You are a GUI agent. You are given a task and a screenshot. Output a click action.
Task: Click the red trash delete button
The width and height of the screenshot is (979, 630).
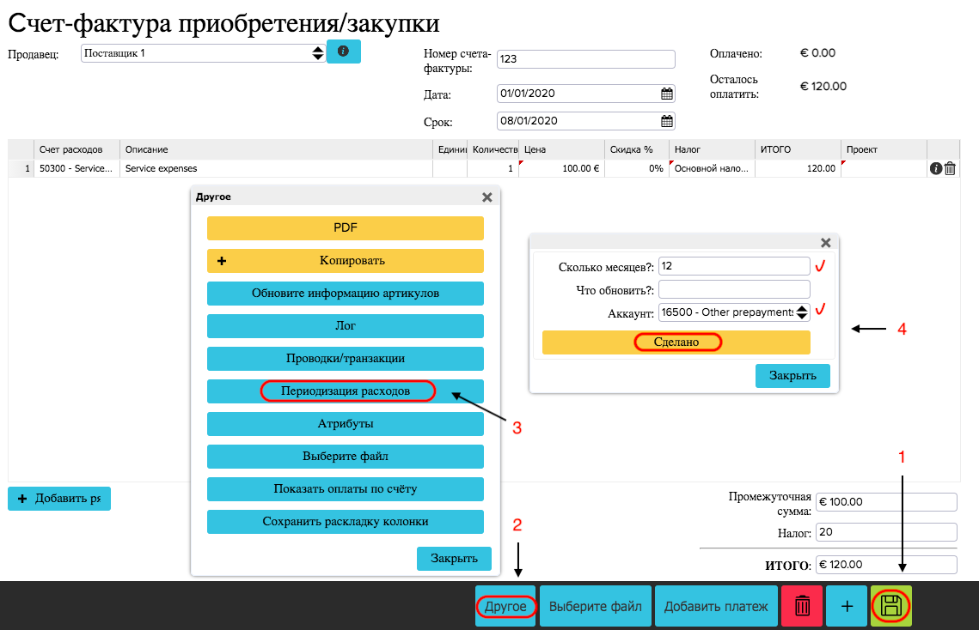(801, 607)
